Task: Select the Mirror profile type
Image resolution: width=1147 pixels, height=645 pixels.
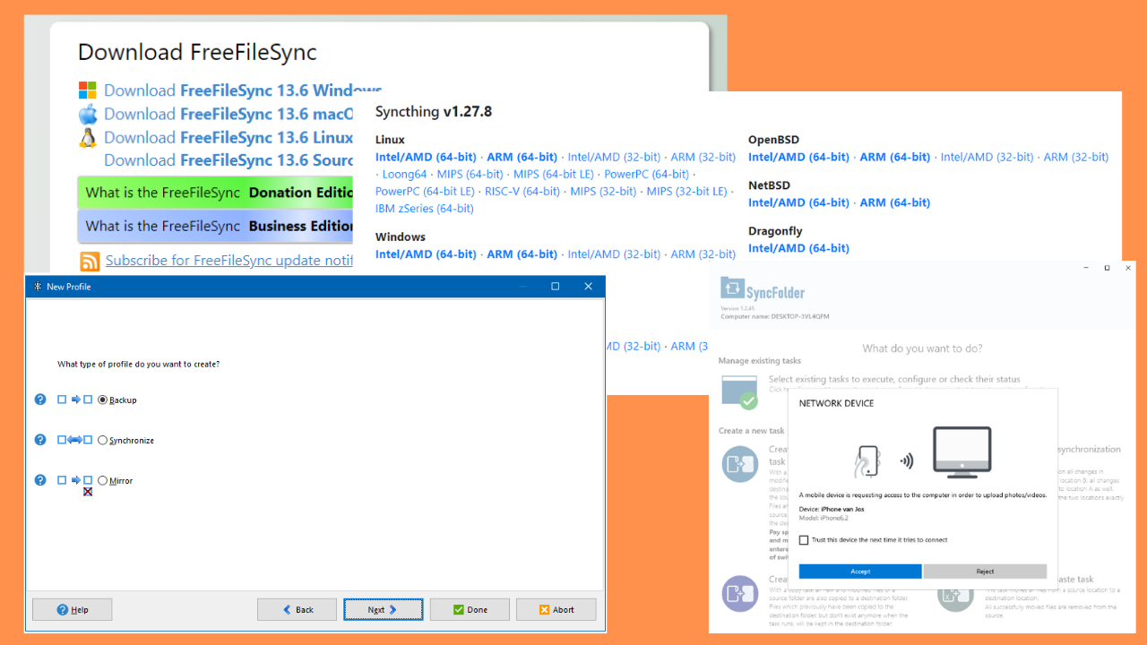Action: (x=103, y=480)
